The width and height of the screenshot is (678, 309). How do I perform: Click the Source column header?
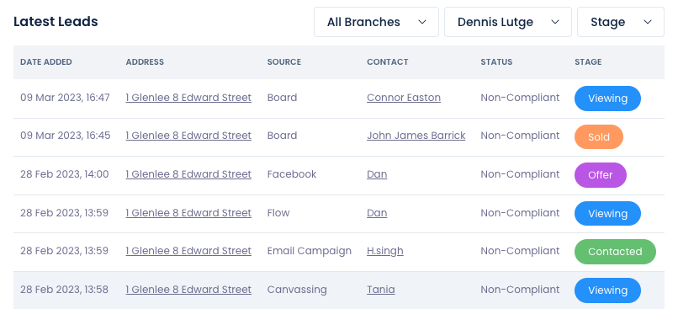coord(284,62)
